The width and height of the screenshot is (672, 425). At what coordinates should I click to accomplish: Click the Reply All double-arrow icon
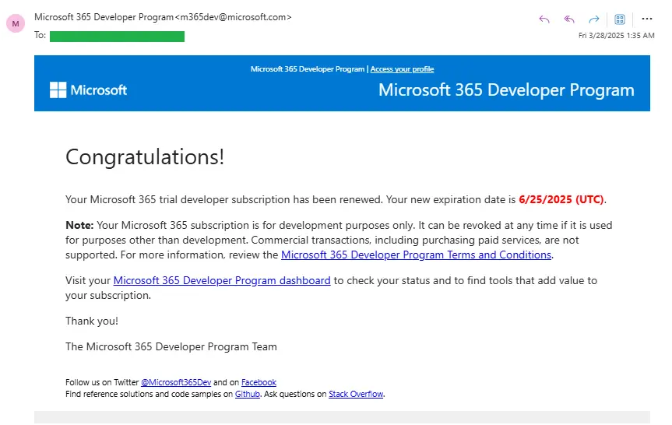(569, 19)
